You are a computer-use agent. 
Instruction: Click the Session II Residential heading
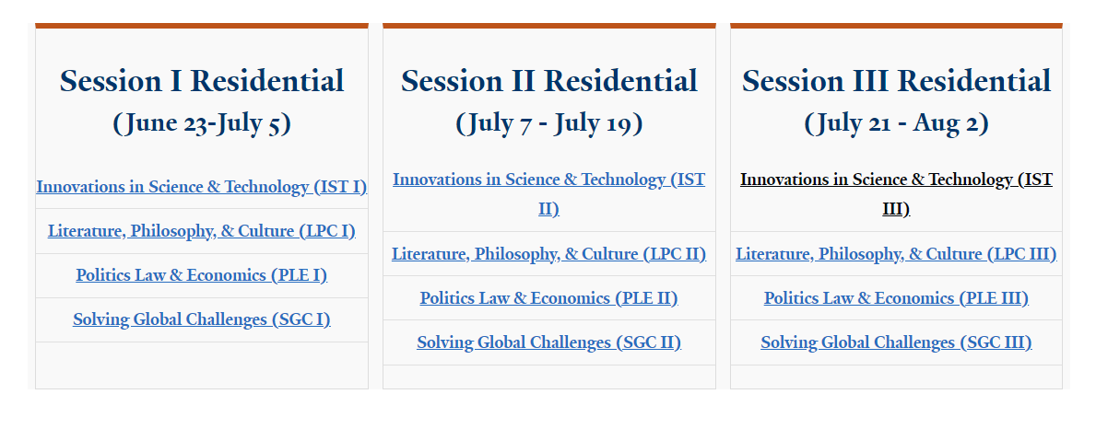tap(548, 81)
